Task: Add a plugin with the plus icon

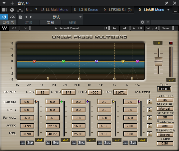Action: click(12, 3)
